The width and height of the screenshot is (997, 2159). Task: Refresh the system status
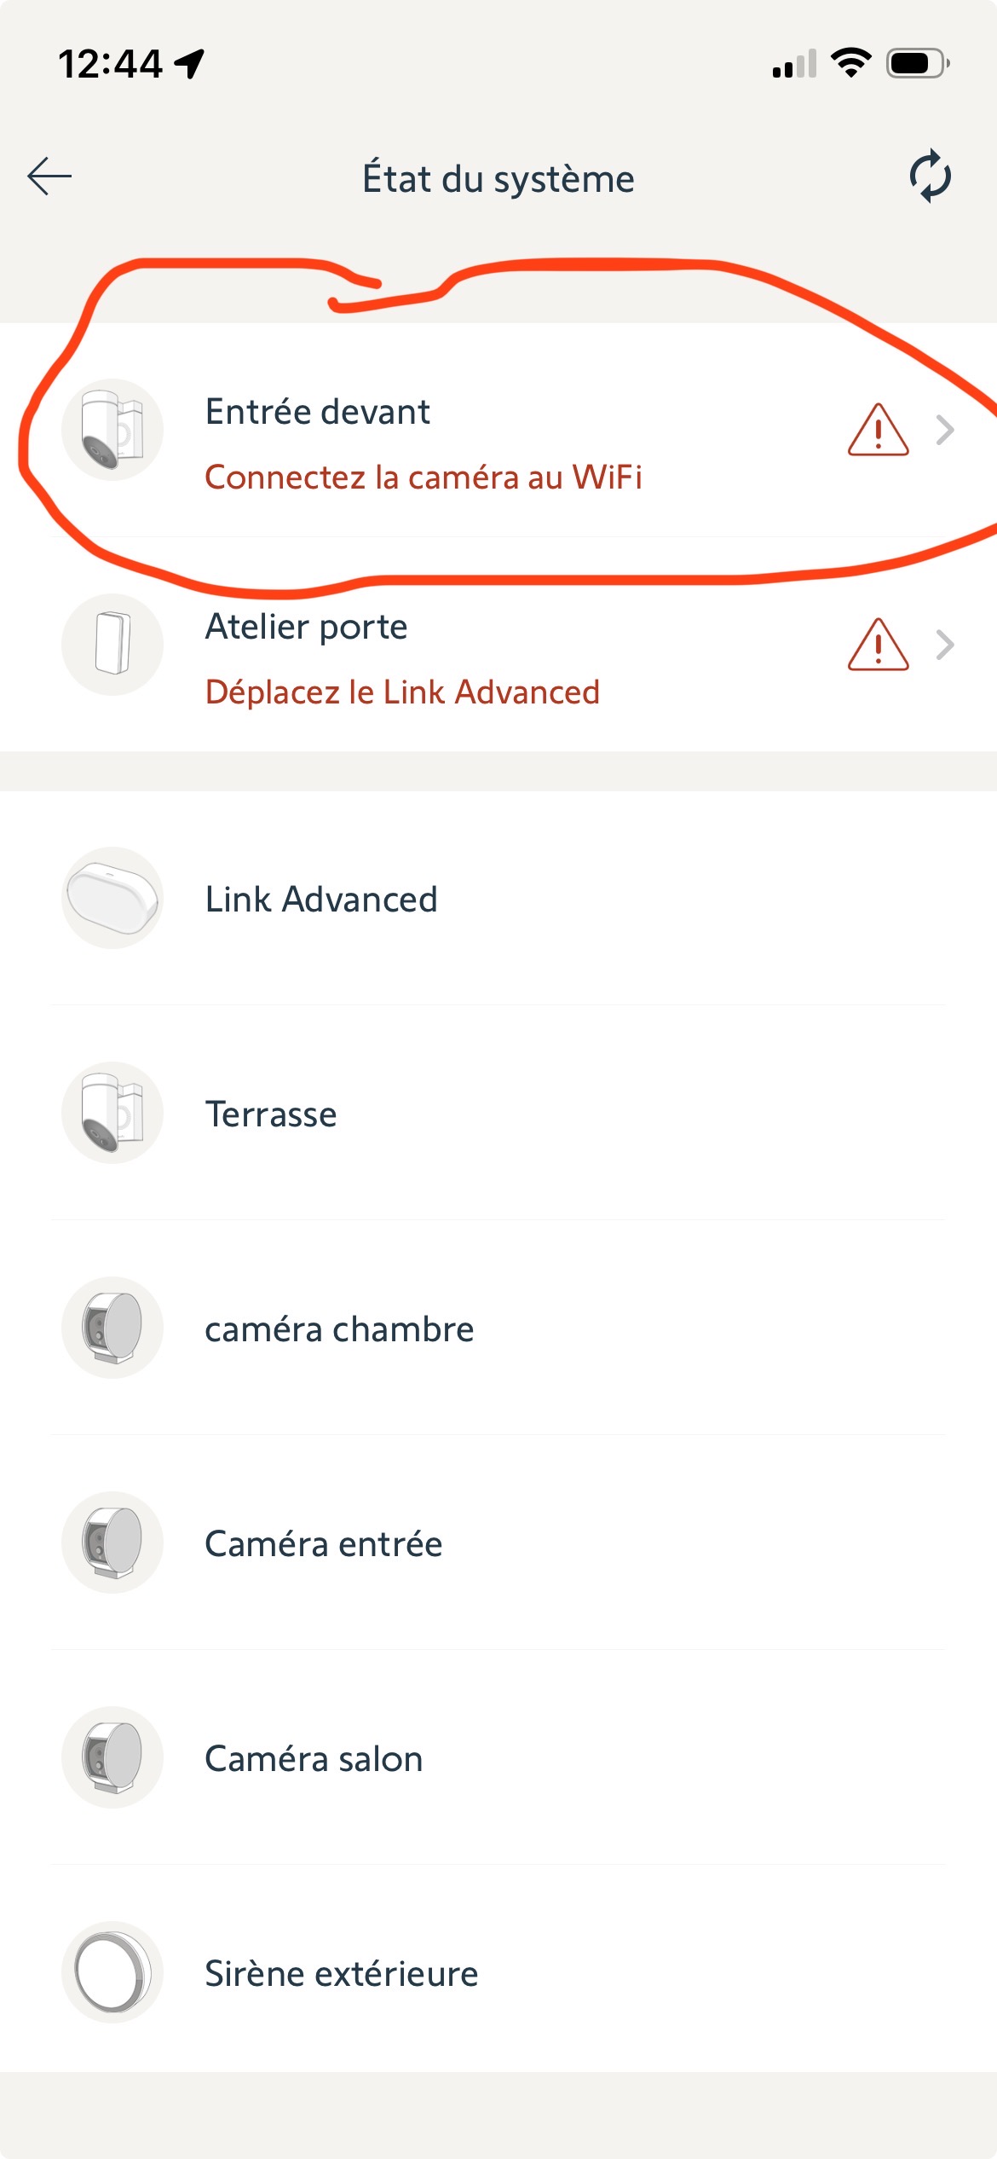[930, 177]
